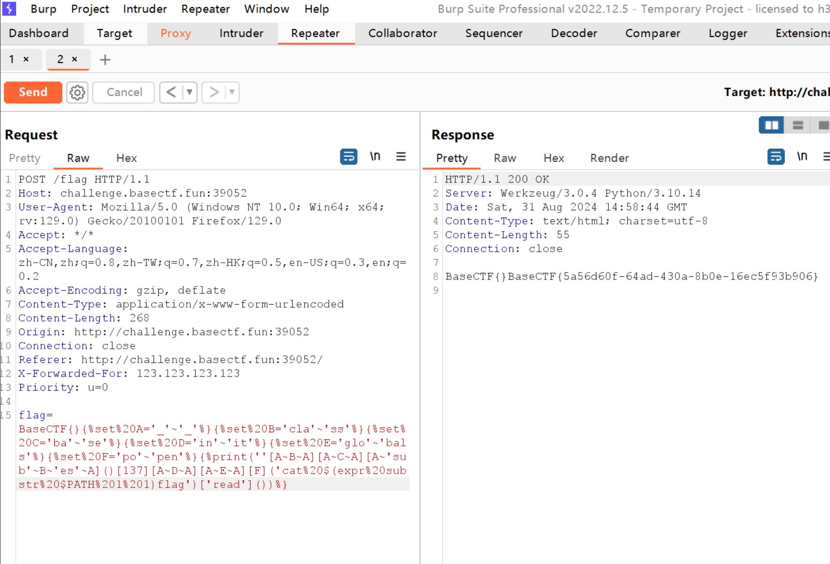
Task: Switch Response view to Pretty
Action: (x=452, y=158)
